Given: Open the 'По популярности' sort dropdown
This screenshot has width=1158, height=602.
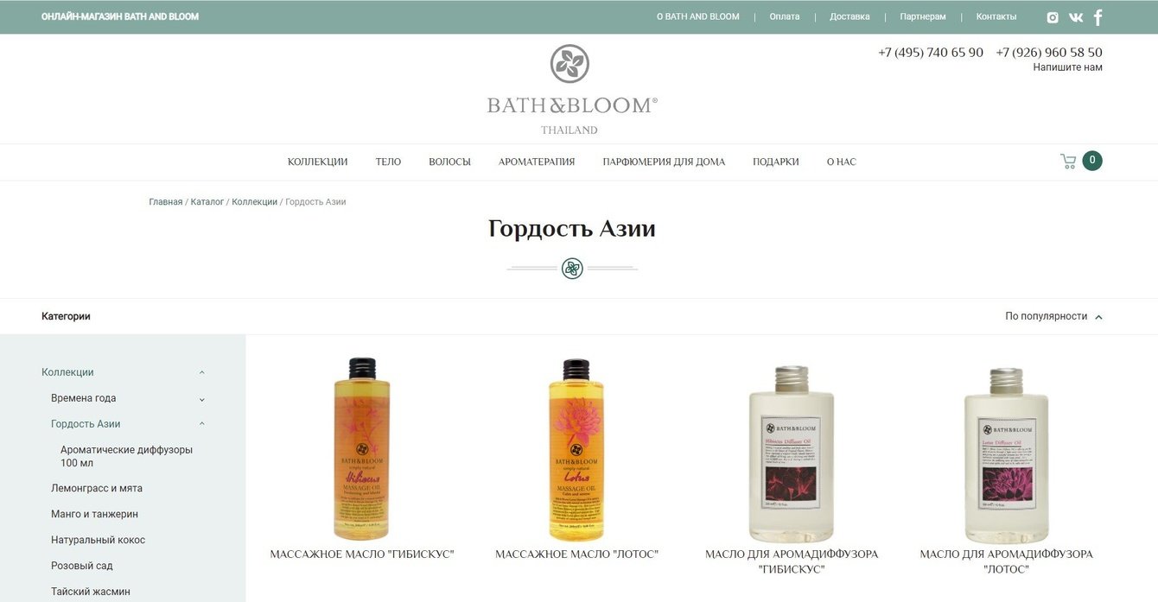Looking at the screenshot, I should pyautogui.click(x=1053, y=317).
